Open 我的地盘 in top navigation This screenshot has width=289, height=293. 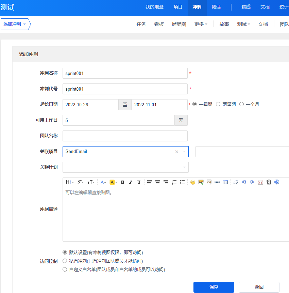coord(154,7)
